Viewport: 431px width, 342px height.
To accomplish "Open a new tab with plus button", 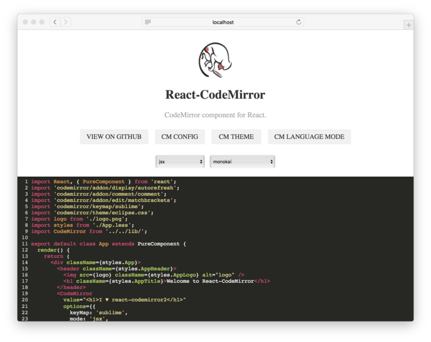I will pos(408,25).
